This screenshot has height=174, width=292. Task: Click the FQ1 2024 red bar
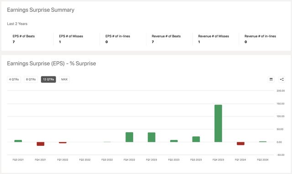click(x=240, y=144)
